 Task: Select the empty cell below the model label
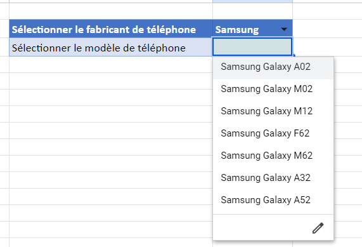(111, 65)
